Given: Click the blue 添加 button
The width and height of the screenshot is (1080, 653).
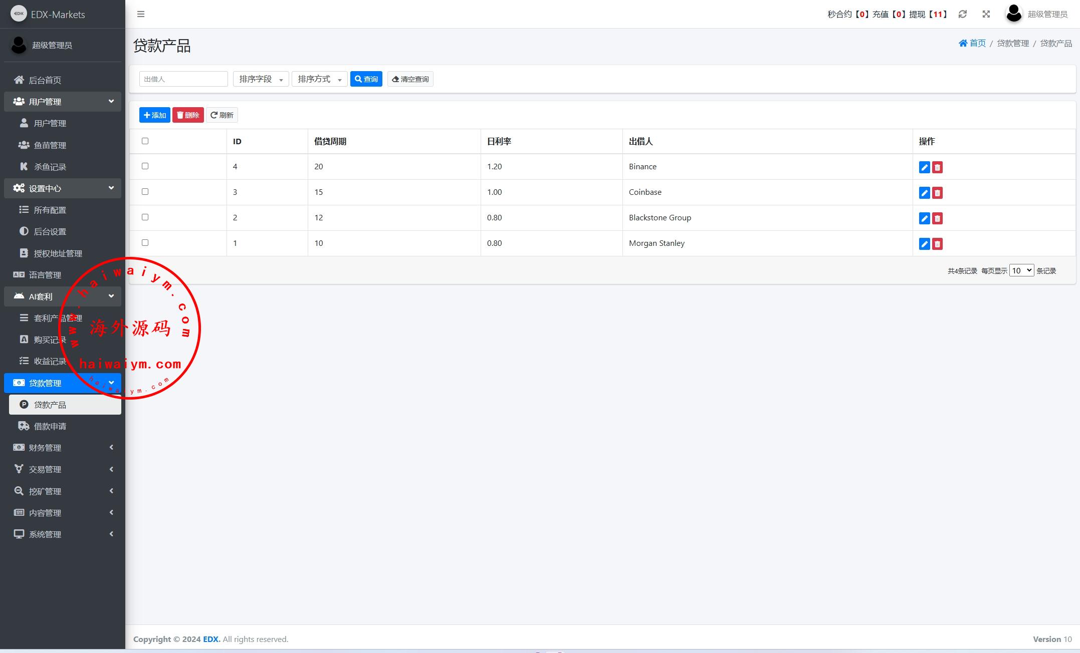Looking at the screenshot, I should [154, 115].
